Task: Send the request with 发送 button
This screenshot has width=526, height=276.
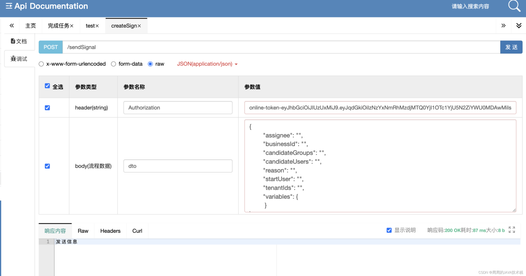Action: coord(511,47)
